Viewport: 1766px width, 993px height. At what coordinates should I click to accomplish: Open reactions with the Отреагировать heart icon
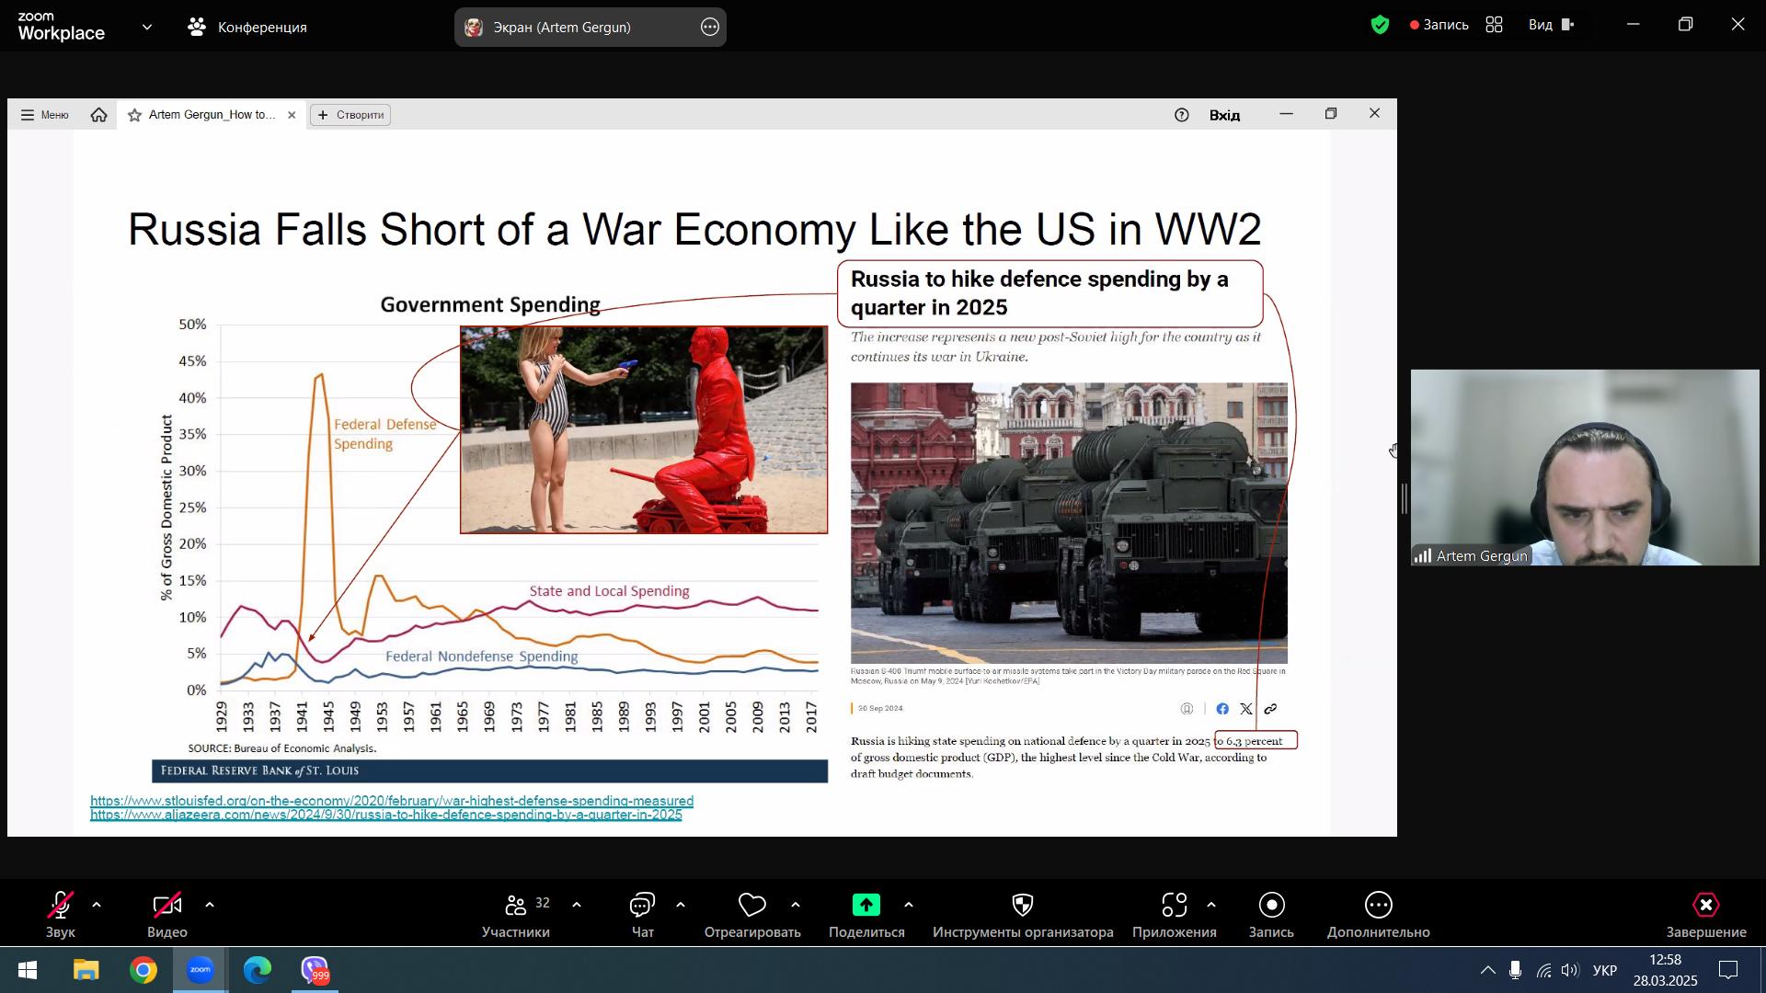[752, 916]
